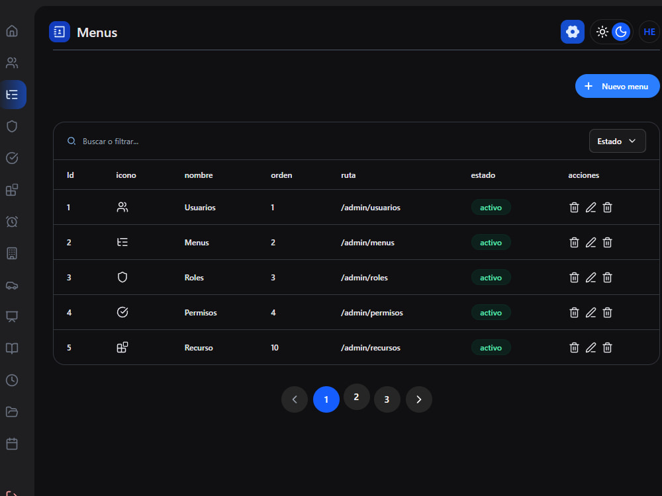
Task: Click the estado column header
Action: point(483,175)
